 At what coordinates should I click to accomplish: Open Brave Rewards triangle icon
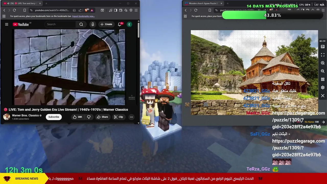click(92, 10)
